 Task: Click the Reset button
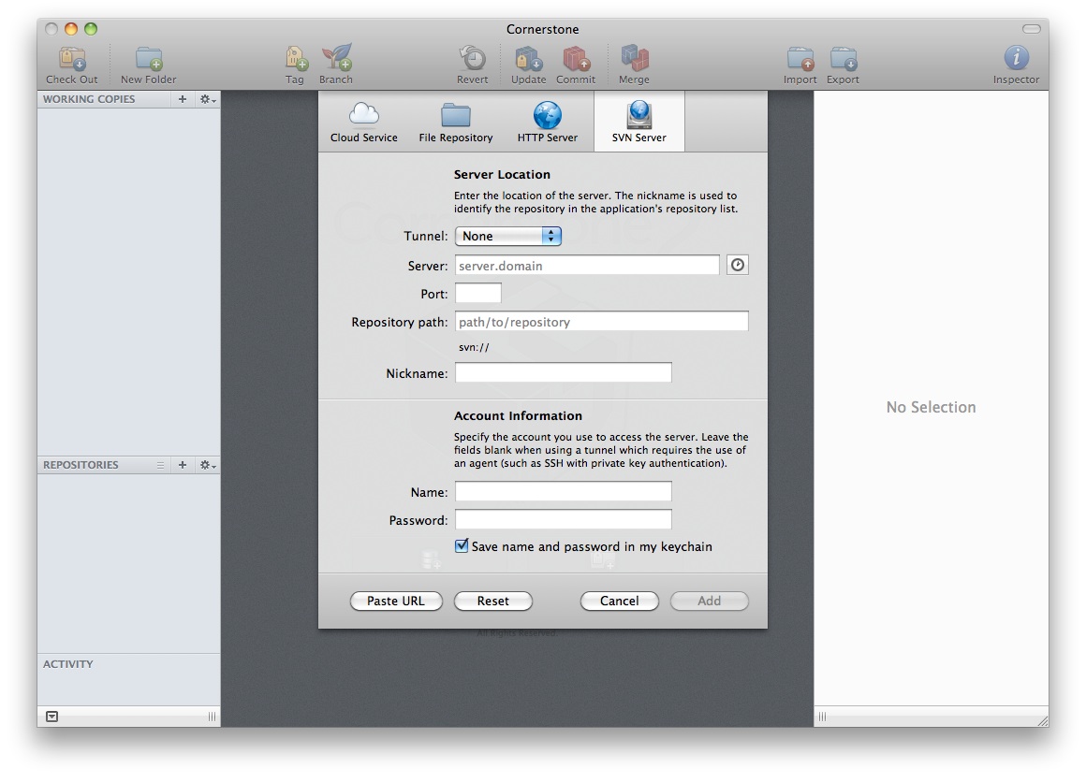(x=493, y=601)
